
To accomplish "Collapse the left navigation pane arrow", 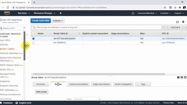I will (27, 35).
